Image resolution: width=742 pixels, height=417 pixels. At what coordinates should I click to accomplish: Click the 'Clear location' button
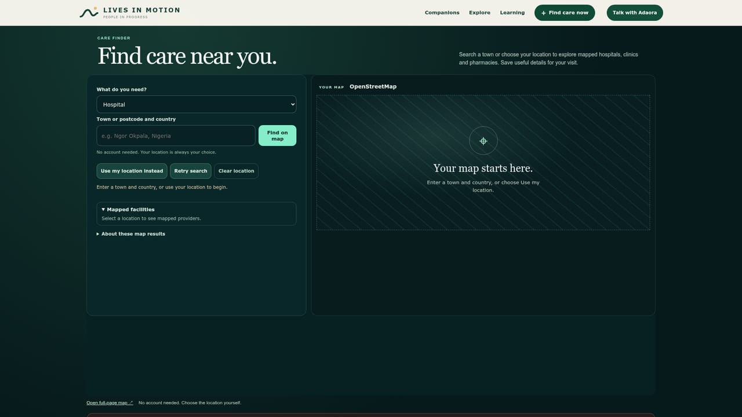tap(236, 171)
